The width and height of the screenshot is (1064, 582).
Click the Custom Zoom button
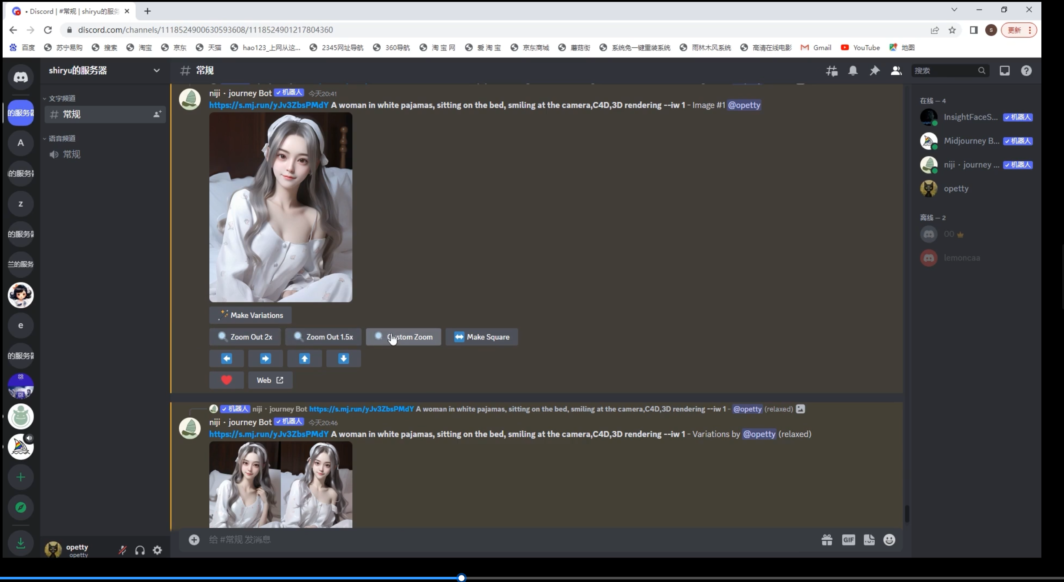403,337
